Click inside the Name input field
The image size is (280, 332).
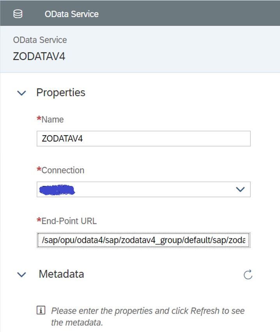click(x=144, y=139)
